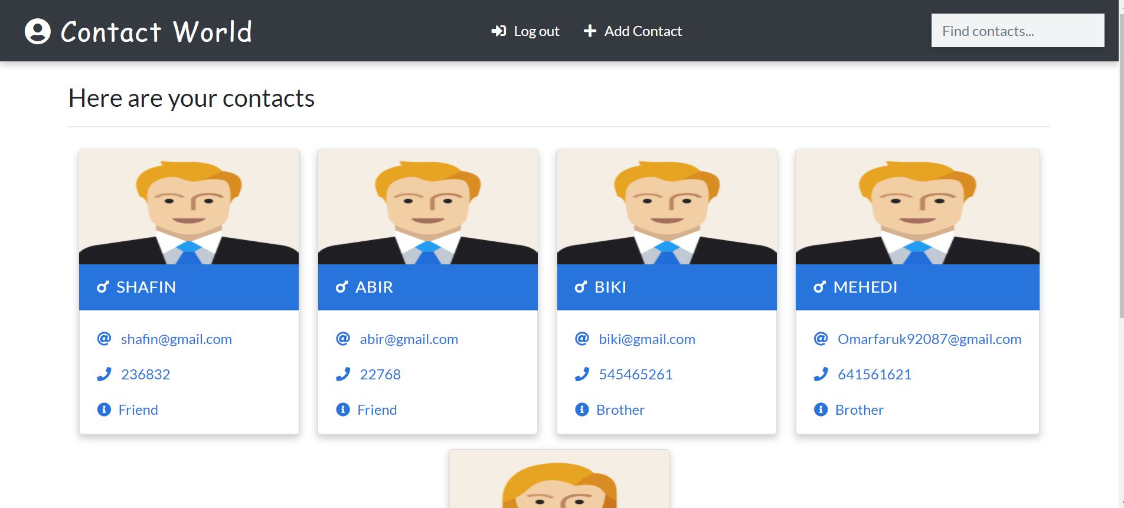Click the Contact World user circle logo icon
This screenshot has height=508, width=1124.
click(x=38, y=31)
